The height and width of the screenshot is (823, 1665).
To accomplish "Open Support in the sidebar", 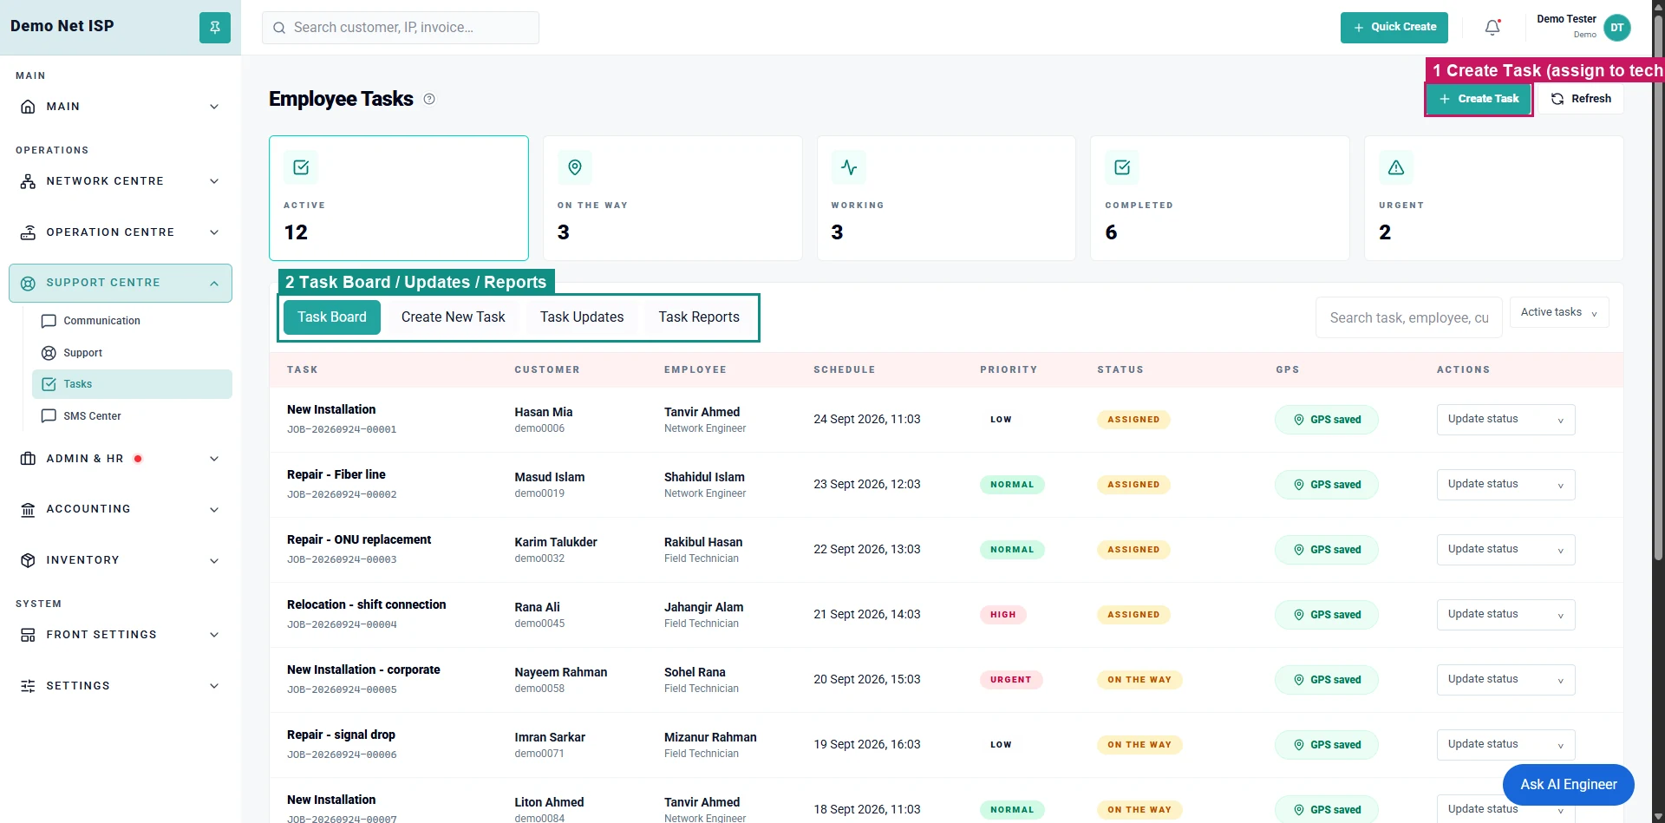I will coord(132,353).
